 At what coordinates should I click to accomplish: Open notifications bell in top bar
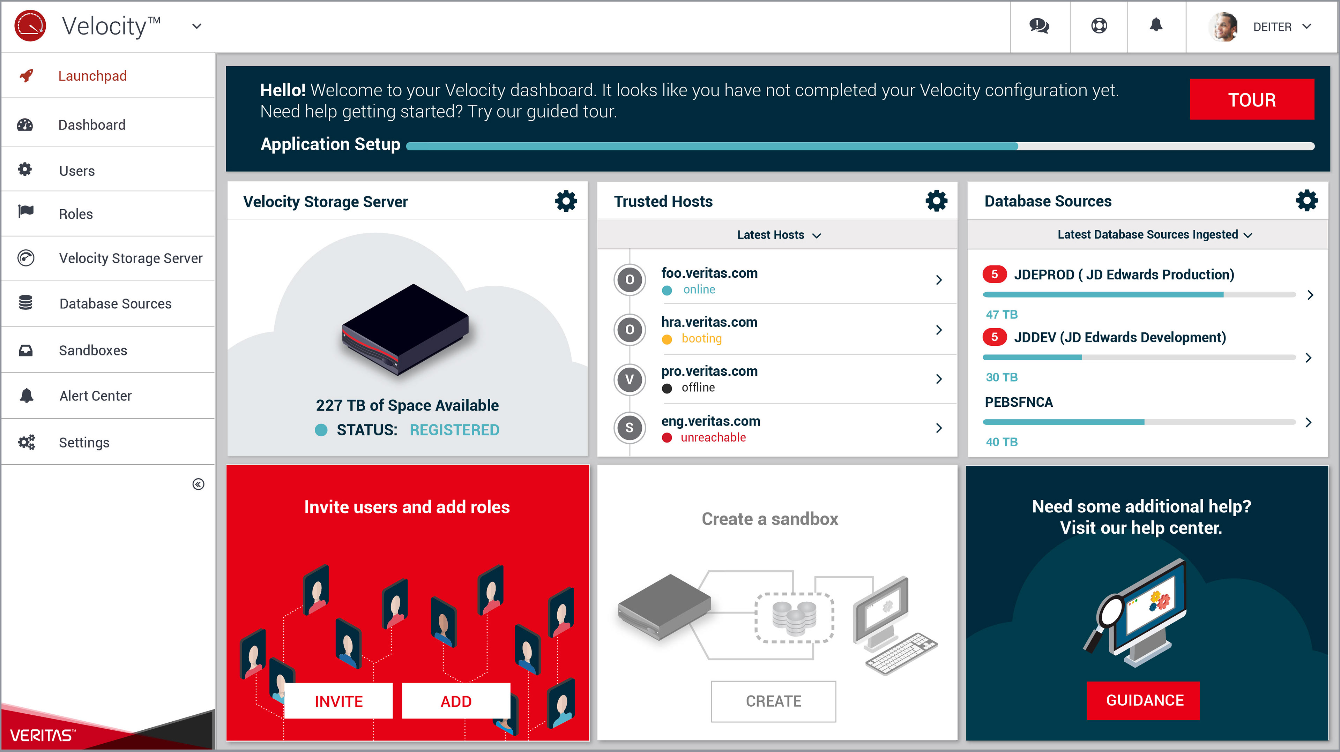coord(1156,25)
